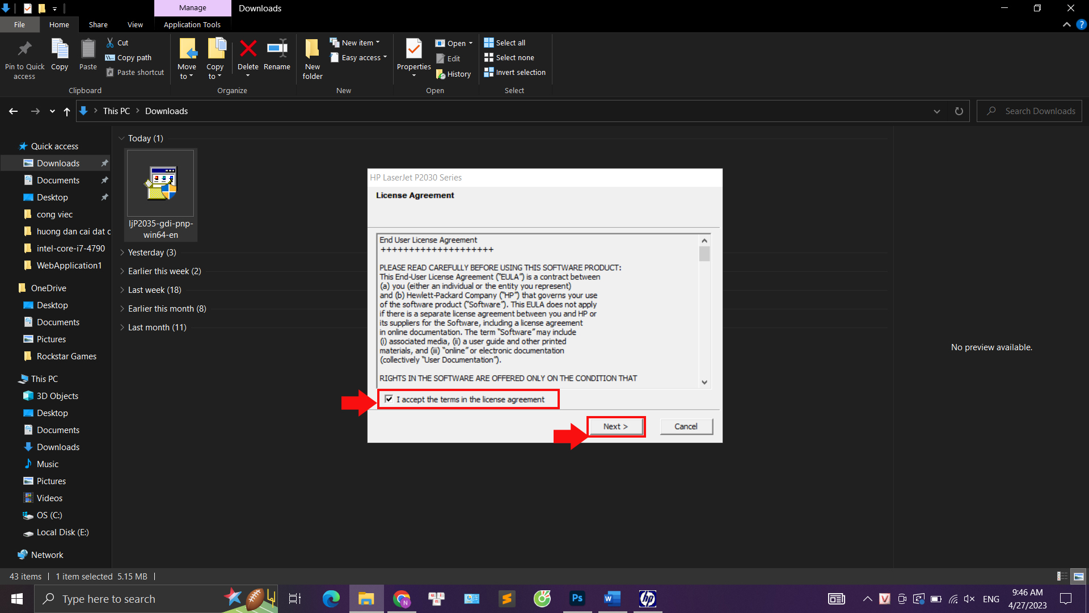Open New item dropdown
1089x613 pixels.
pos(355,43)
